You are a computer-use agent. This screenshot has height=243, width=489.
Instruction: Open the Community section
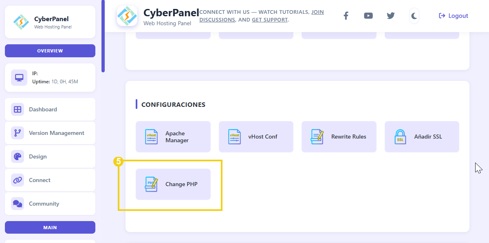(44, 204)
